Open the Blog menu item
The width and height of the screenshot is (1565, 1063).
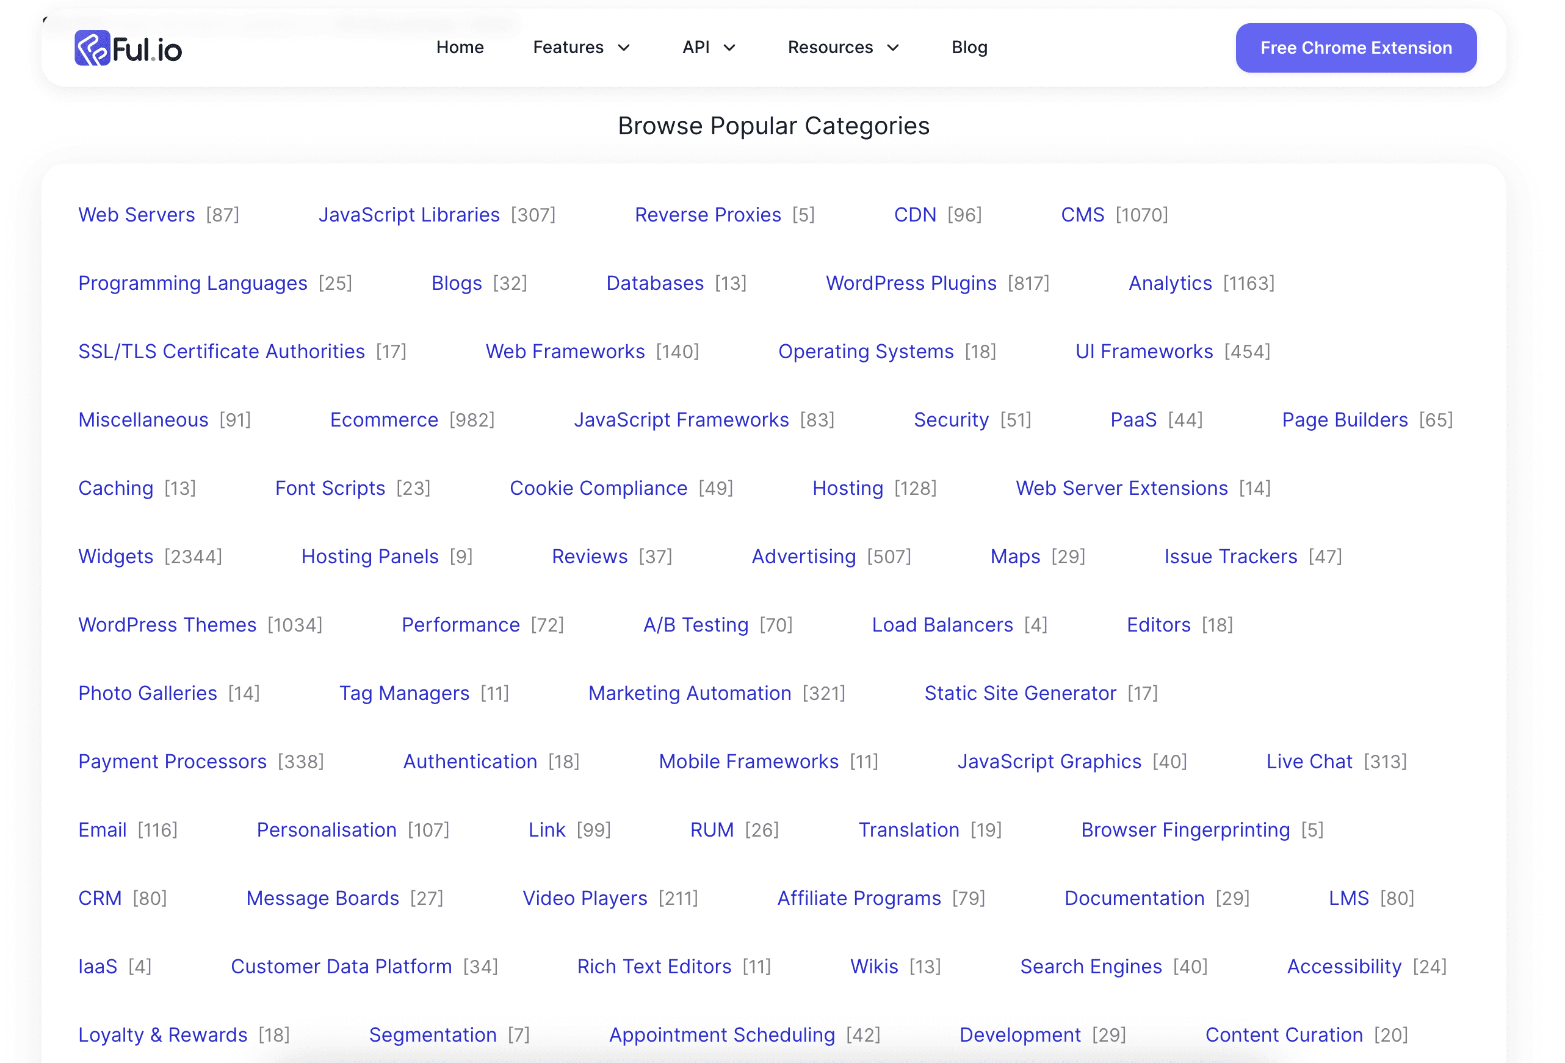pyautogui.click(x=969, y=48)
